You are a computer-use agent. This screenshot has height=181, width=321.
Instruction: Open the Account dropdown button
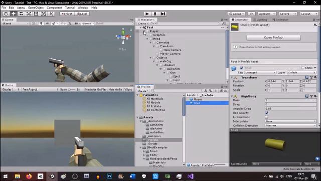[x=267, y=14]
